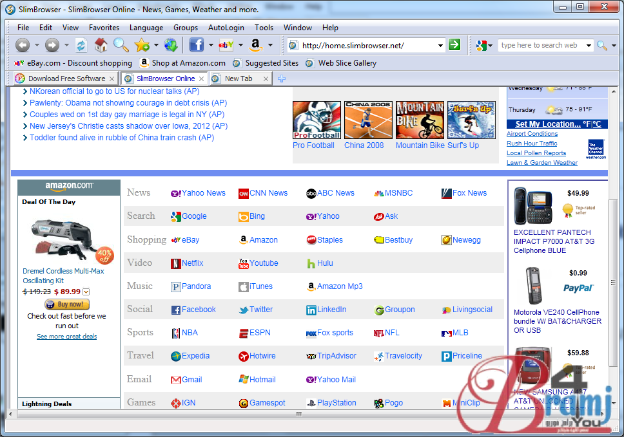Expand the address bar URL dropdown

(x=441, y=46)
